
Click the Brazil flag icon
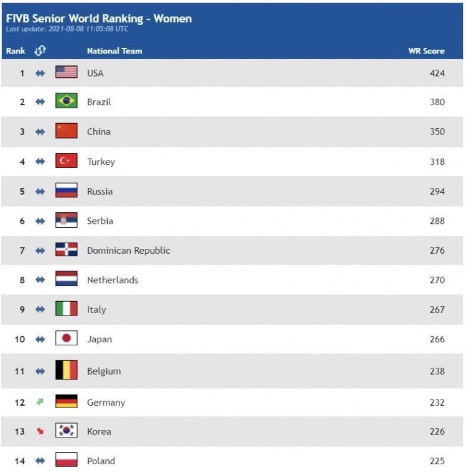tap(67, 101)
